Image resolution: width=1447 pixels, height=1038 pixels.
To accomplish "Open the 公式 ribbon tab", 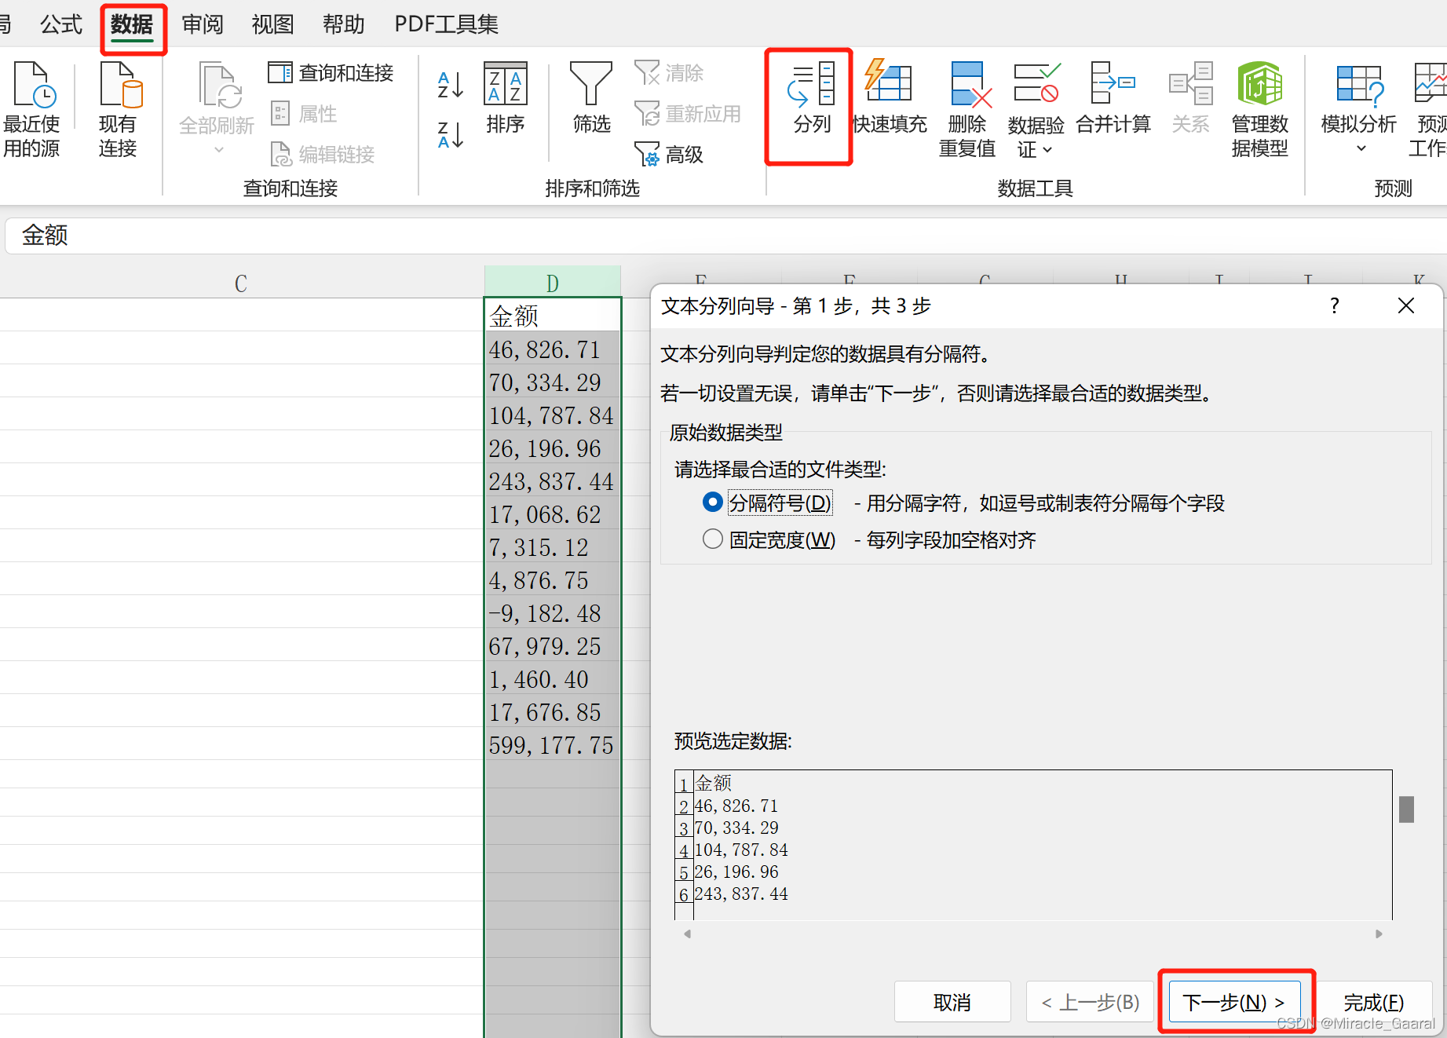I will point(60,24).
